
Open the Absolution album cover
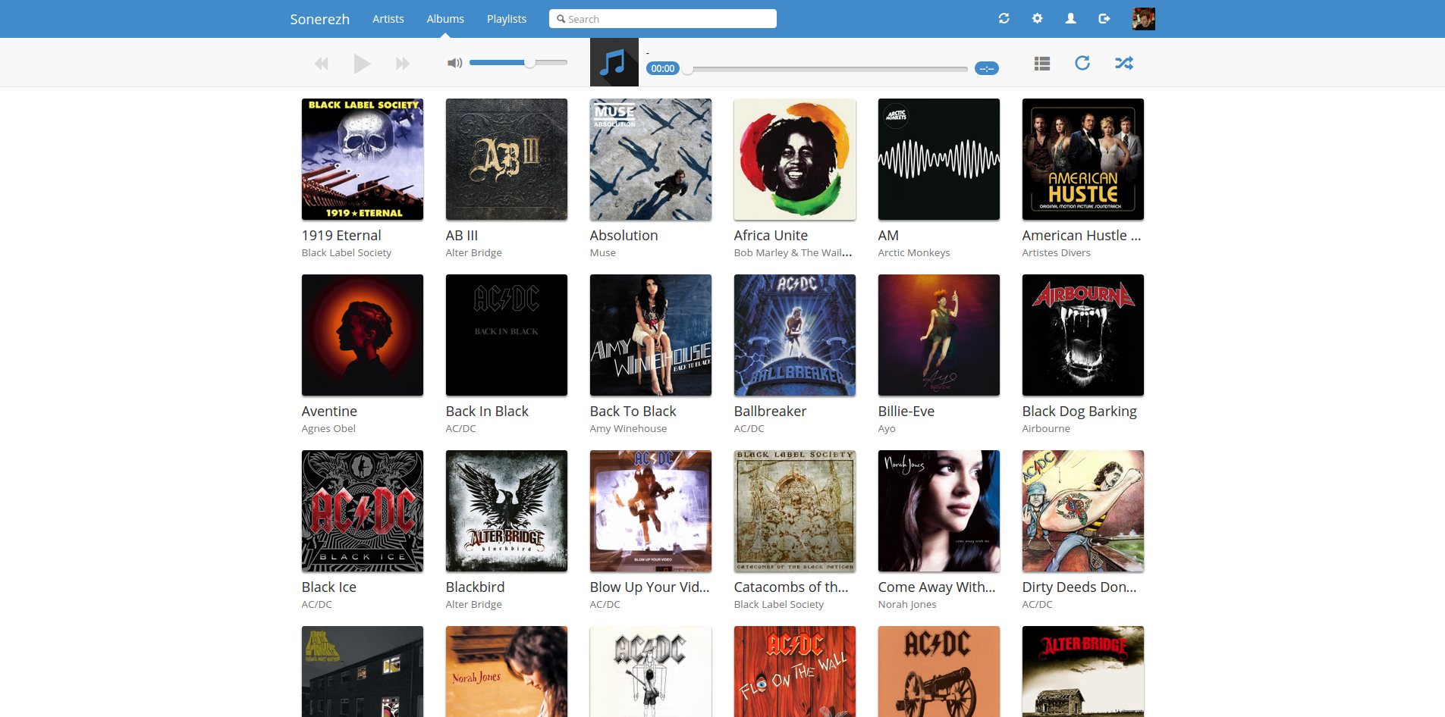click(651, 159)
